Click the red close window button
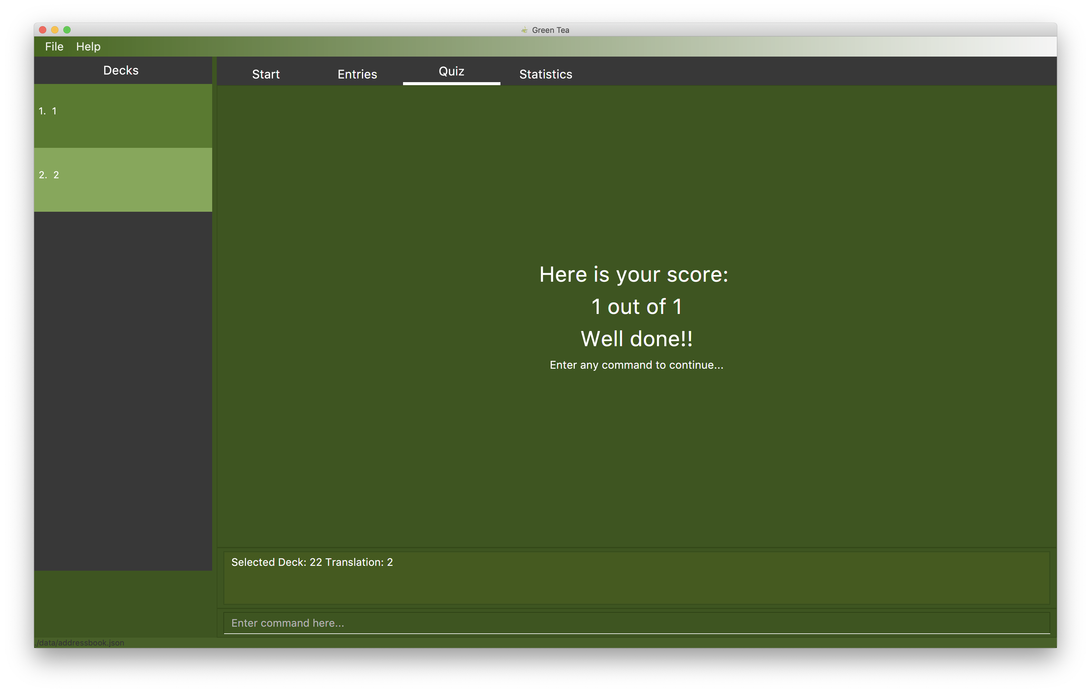This screenshot has width=1091, height=693. coord(43,30)
